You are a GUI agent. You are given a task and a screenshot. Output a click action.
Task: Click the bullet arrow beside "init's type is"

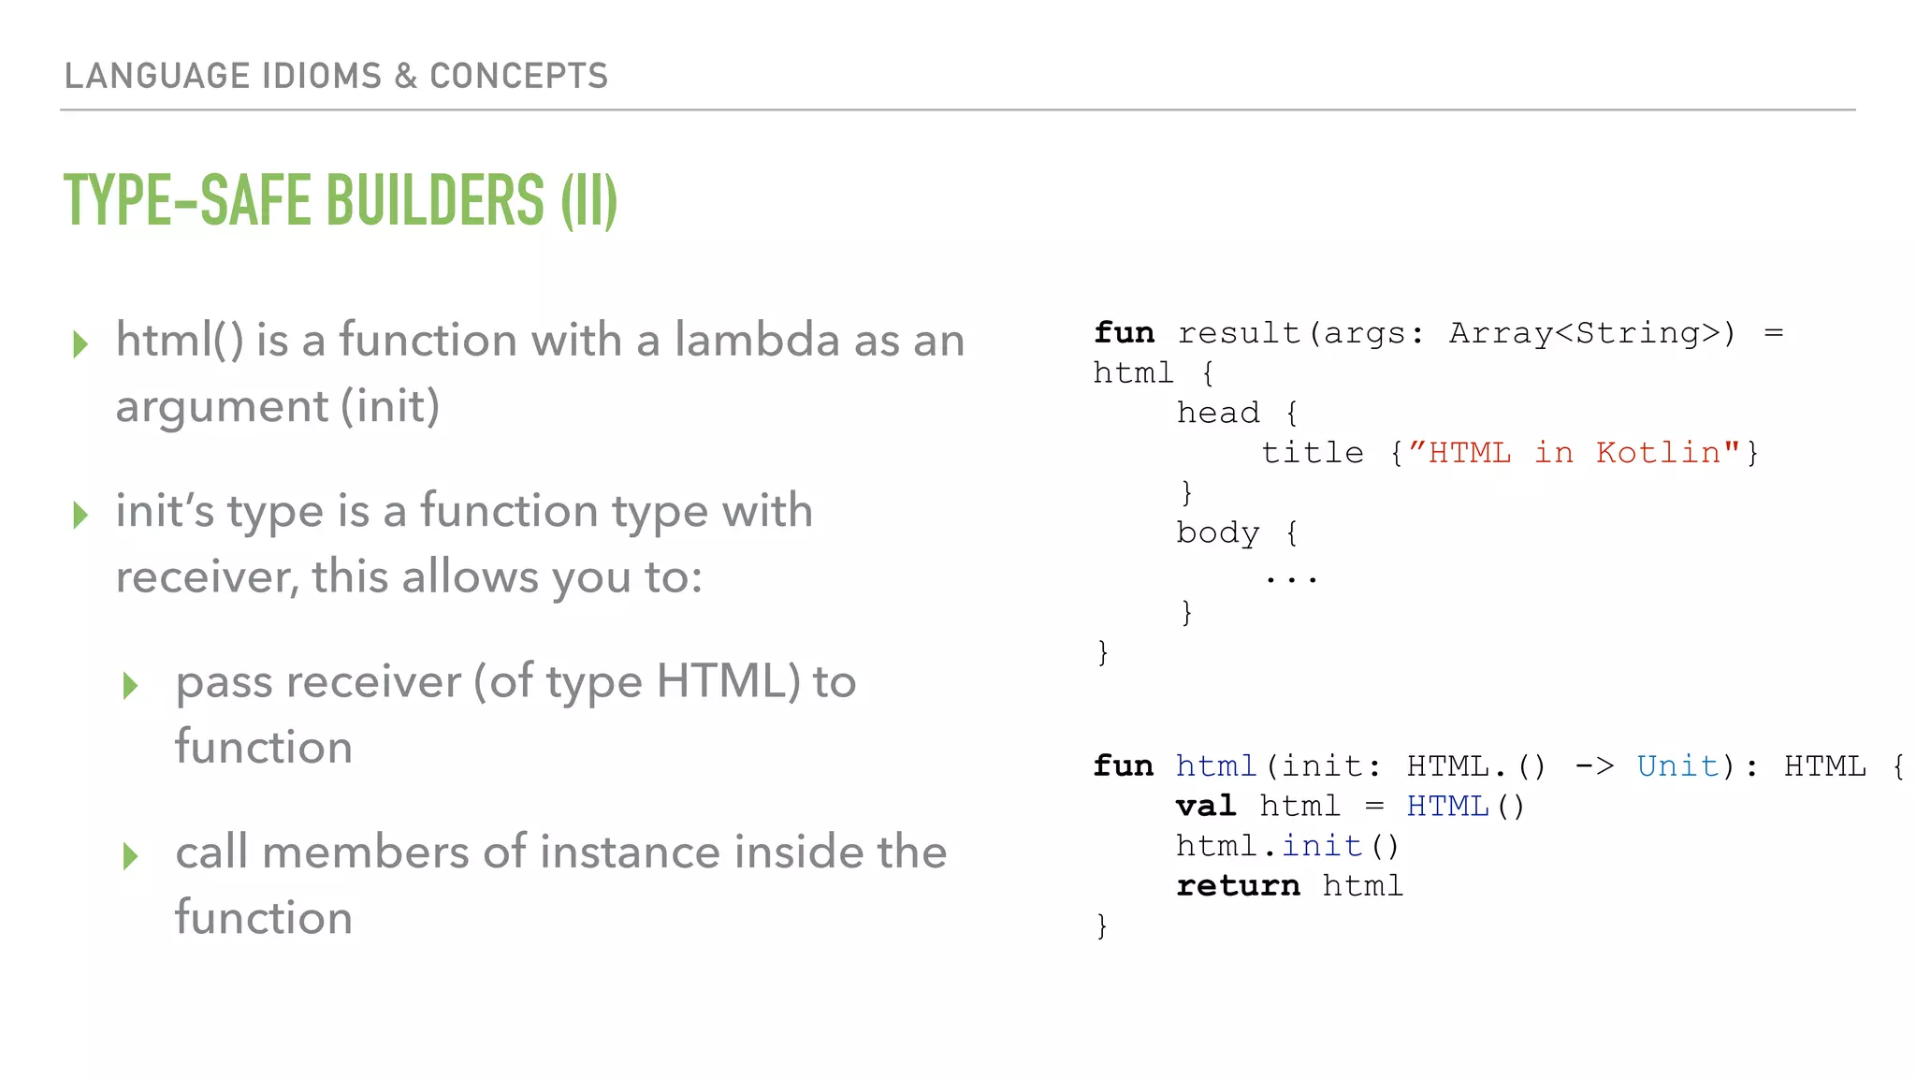tap(80, 514)
